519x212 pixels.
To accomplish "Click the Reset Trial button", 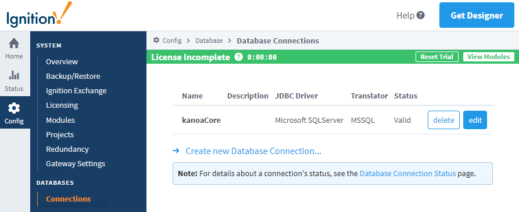I will (x=437, y=57).
